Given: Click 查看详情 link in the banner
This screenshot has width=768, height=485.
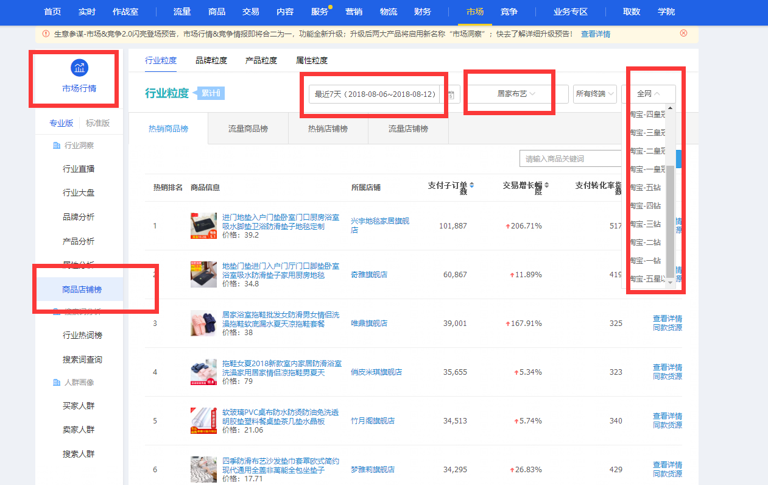Looking at the screenshot, I should click(596, 34).
